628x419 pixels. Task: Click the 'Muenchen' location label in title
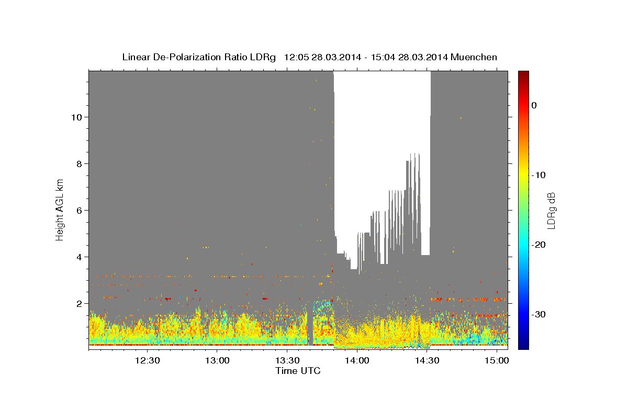474,57
